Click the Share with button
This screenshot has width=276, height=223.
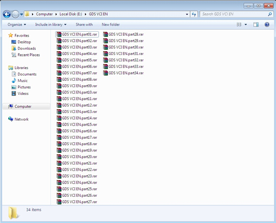click(x=84, y=24)
